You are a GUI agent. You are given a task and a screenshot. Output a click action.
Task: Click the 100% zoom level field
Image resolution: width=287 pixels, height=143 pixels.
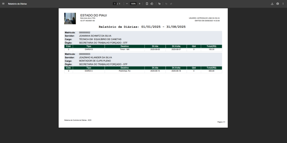click(133, 4)
